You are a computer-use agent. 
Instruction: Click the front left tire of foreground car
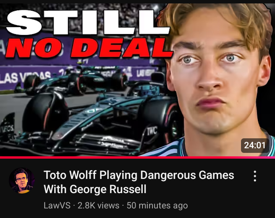click(45, 112)
